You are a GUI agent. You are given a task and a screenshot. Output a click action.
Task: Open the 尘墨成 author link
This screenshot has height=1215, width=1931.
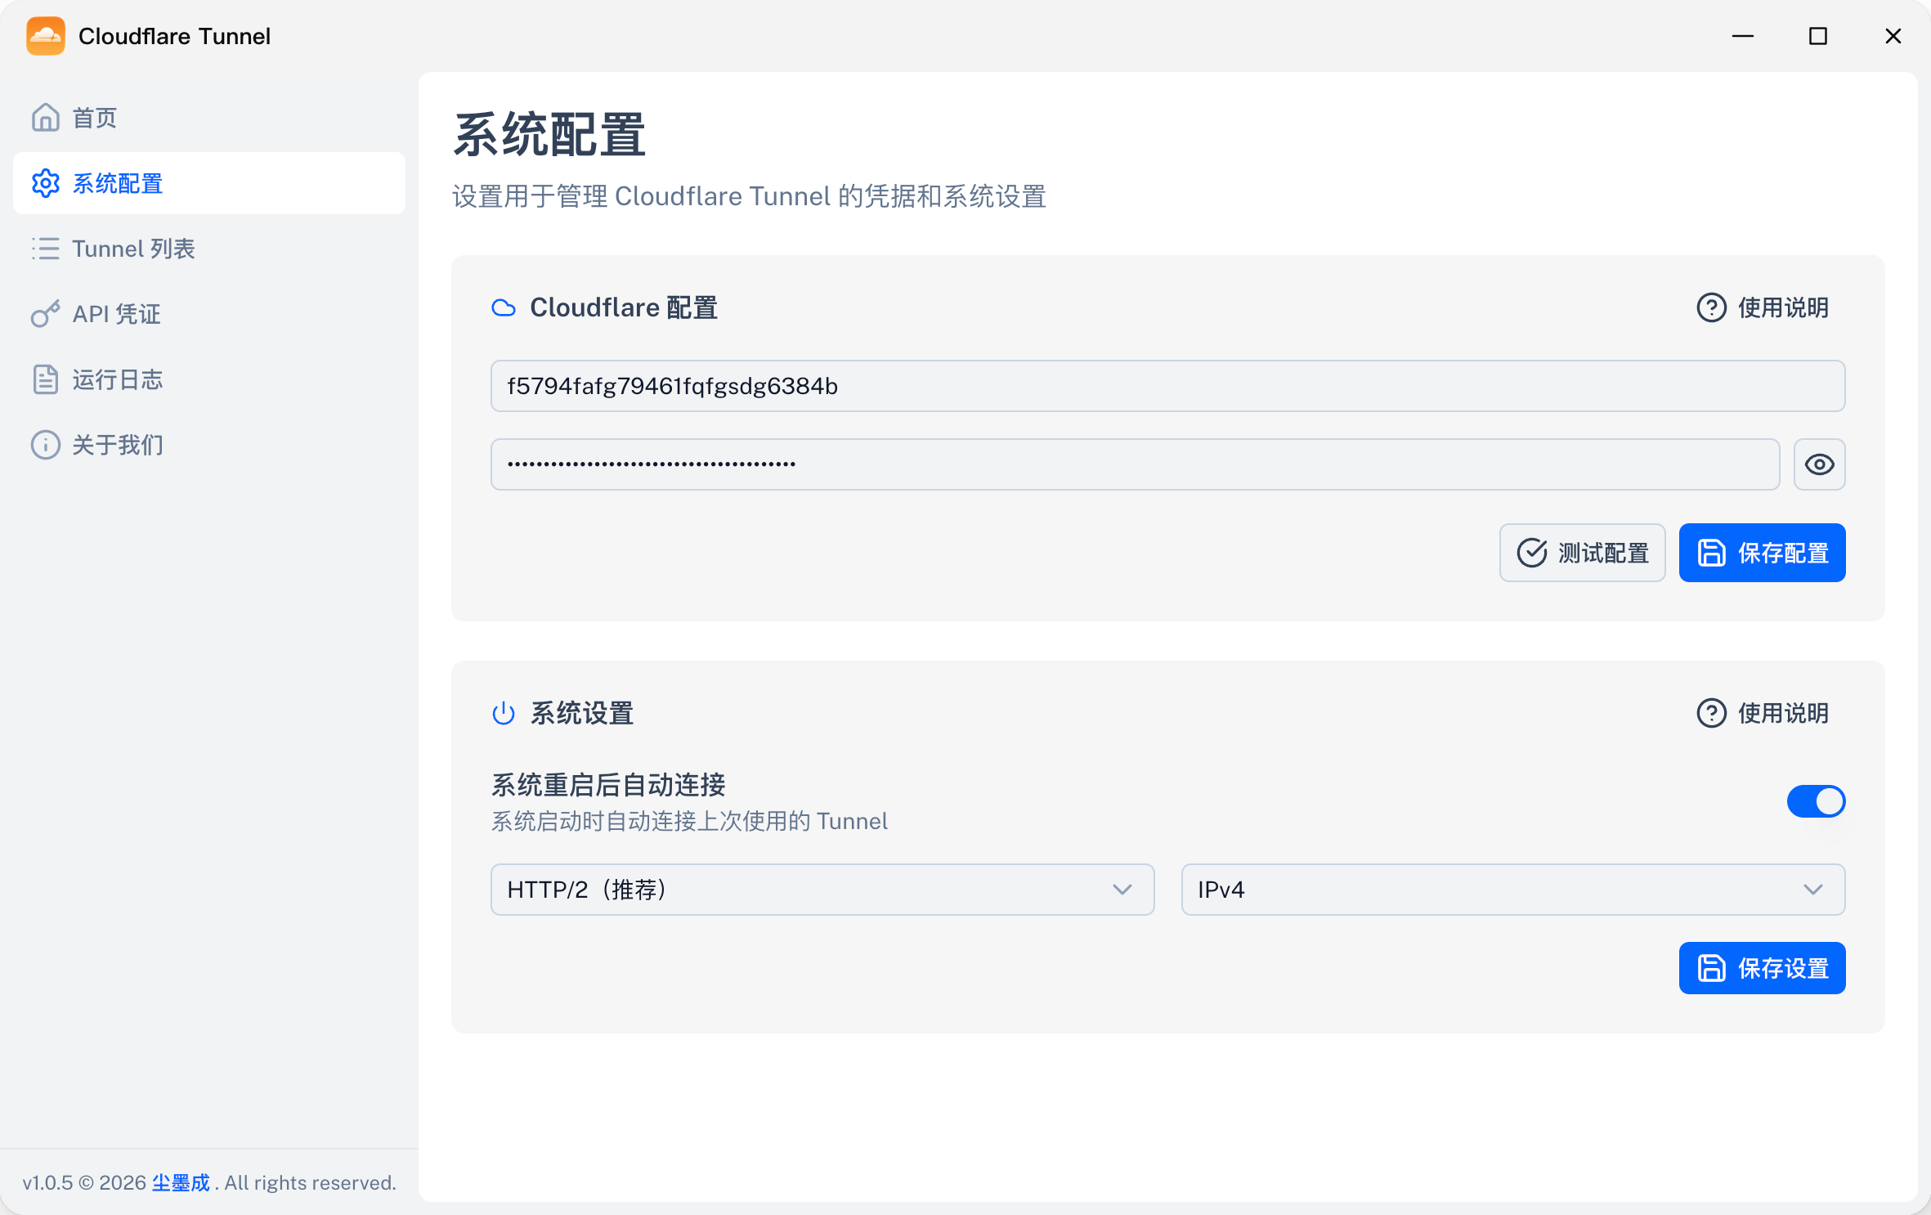[x=181, y=1182]
